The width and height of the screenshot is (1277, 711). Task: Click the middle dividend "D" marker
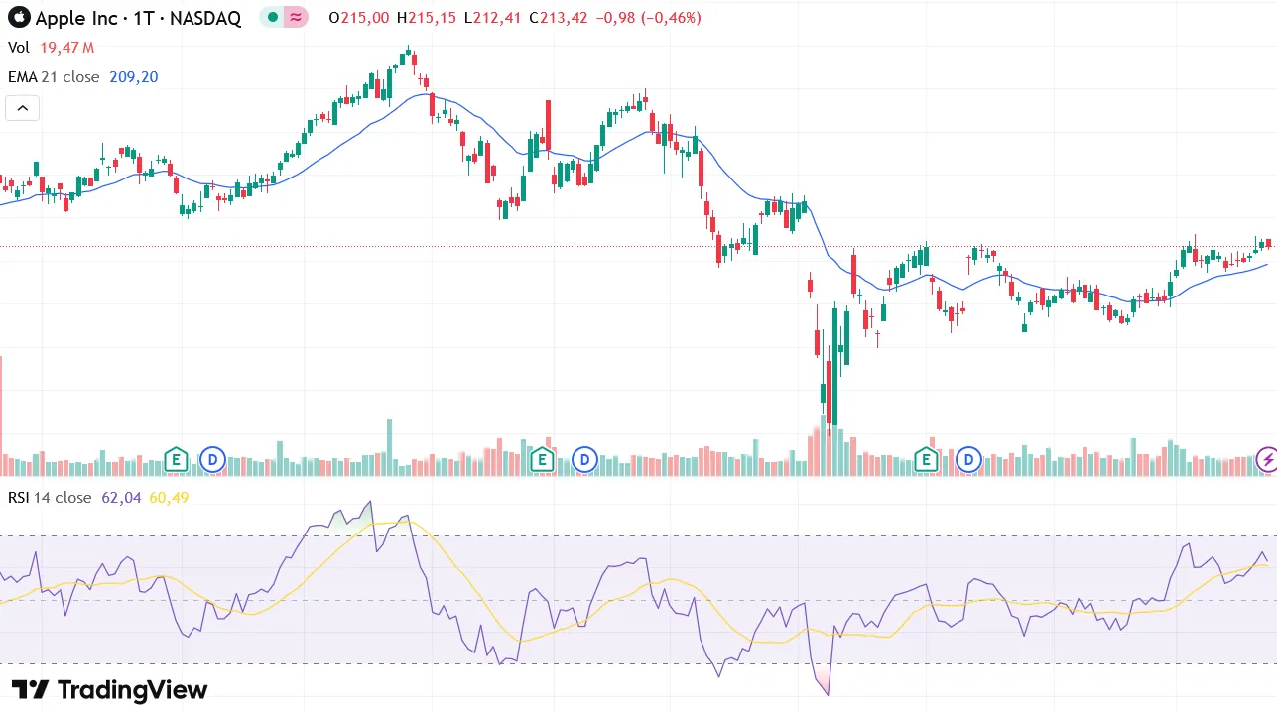click(584, 459)
